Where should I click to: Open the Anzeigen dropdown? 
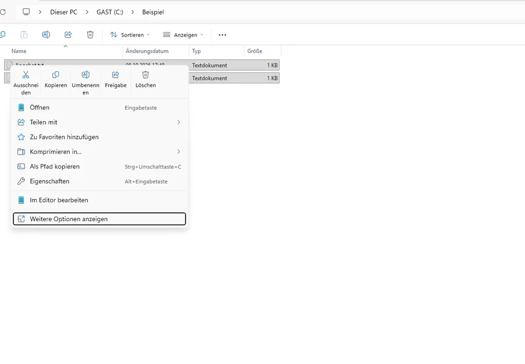(183, 35)
